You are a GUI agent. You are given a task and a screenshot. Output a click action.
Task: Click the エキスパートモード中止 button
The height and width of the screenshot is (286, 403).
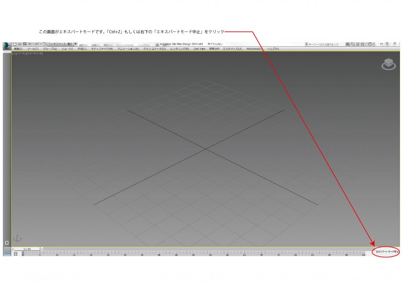(x=387, y=251)
